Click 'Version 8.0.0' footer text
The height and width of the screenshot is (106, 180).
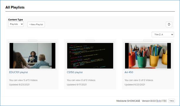[149, 101]
